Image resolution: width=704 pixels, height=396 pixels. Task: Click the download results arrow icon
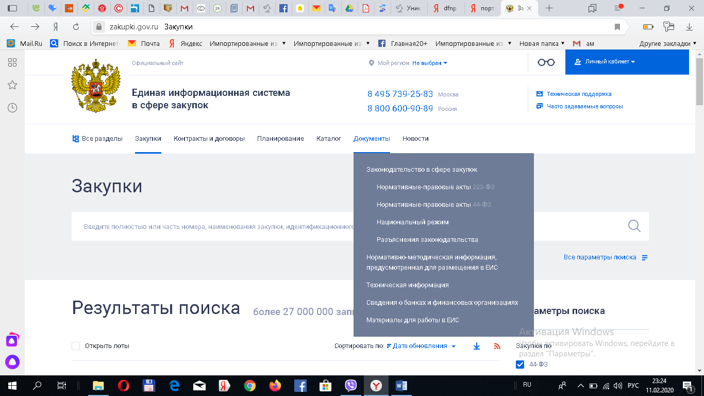(477, 346)
